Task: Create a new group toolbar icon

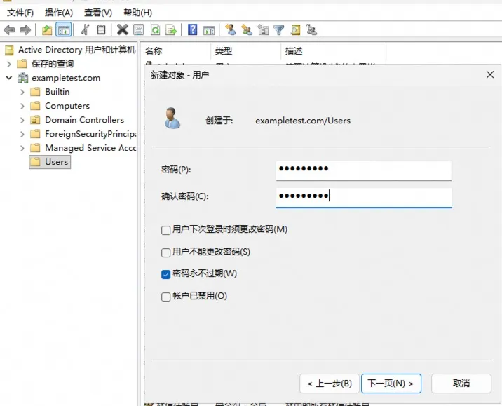Action: 247,29
